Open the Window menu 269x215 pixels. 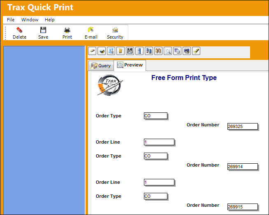click(30, 20)
